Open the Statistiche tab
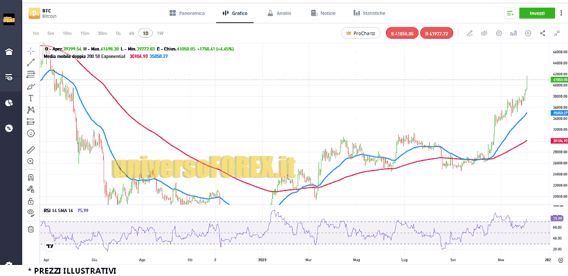Image resolution: width=568 pixels, height=276 pixels. (x=369, y=13)
